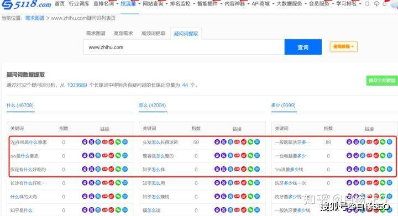Switch to the 高频词提取 tab
The height and width of the screenshot is (216, 398).
click(153, 33)
